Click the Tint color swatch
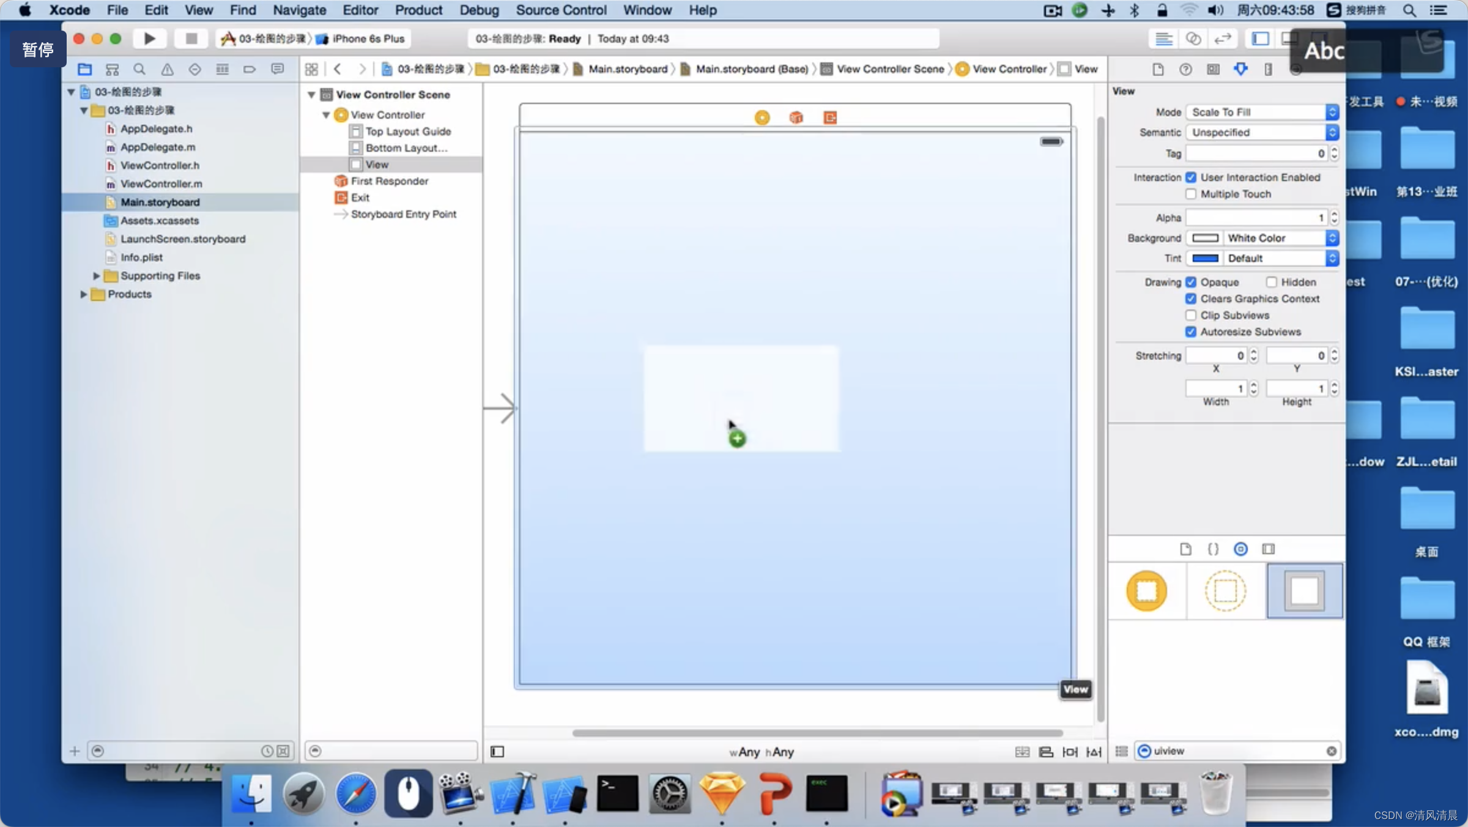 point(1205,258)
